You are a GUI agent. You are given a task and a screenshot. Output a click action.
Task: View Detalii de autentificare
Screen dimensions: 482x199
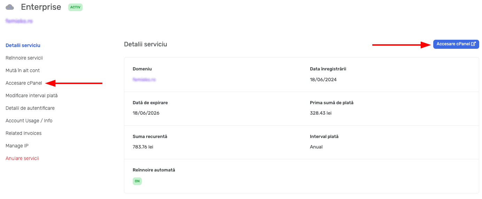coord(30,108)
